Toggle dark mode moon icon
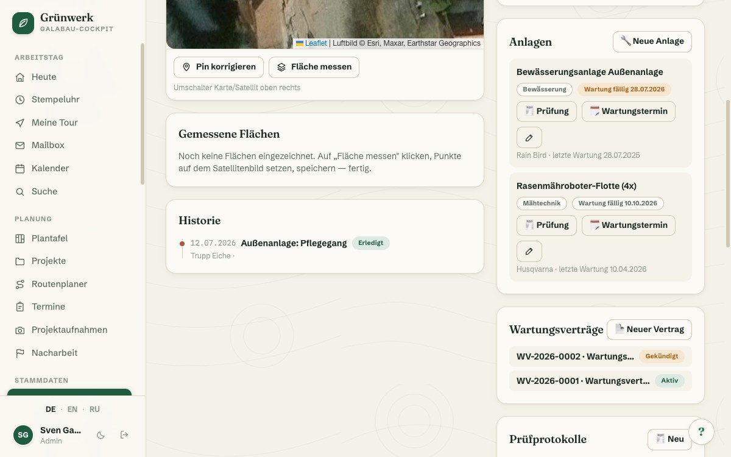The width and height of the screenshot is (731, 457). pos(101,435)
